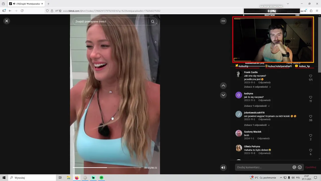The image size is (321, 181).
Task: Click the Firefox taskbar icon
Action: [x=77, y=178]
